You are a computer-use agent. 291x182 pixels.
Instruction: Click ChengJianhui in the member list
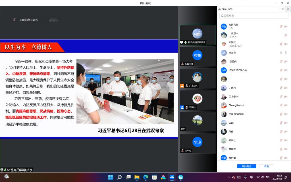coord(236,105)
